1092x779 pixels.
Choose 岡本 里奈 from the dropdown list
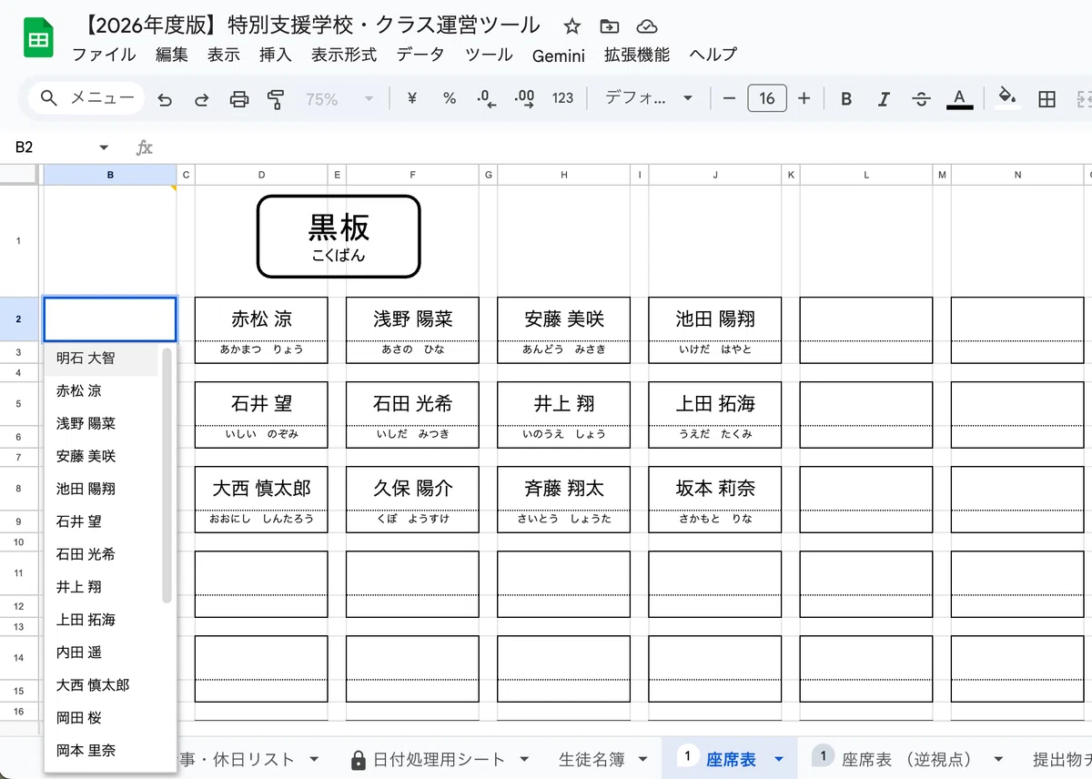(x=101, y=751)
